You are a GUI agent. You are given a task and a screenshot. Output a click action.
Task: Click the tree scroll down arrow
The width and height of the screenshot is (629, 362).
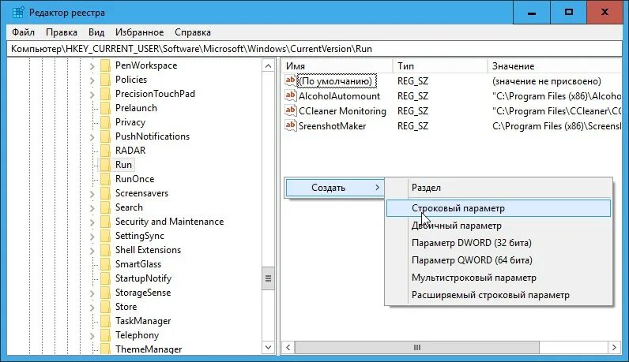tap(269, 347)
